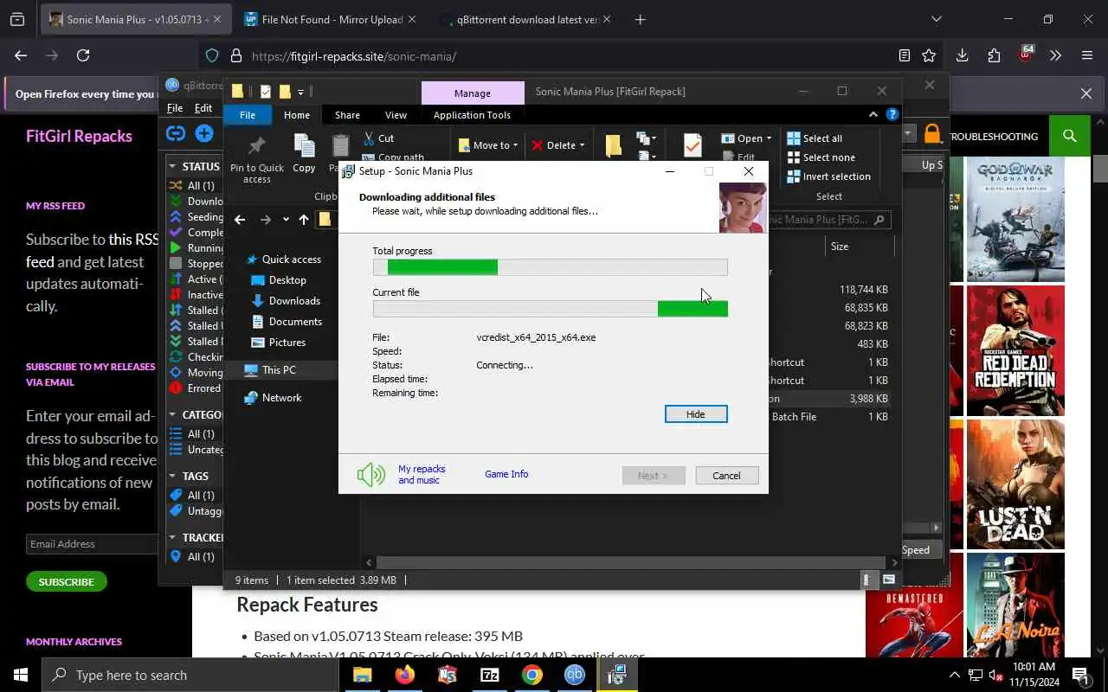Click Pin to Quick access in Explorer ribbon
1108x692 pixels.
pyautogui.click(x=256, y=158)
